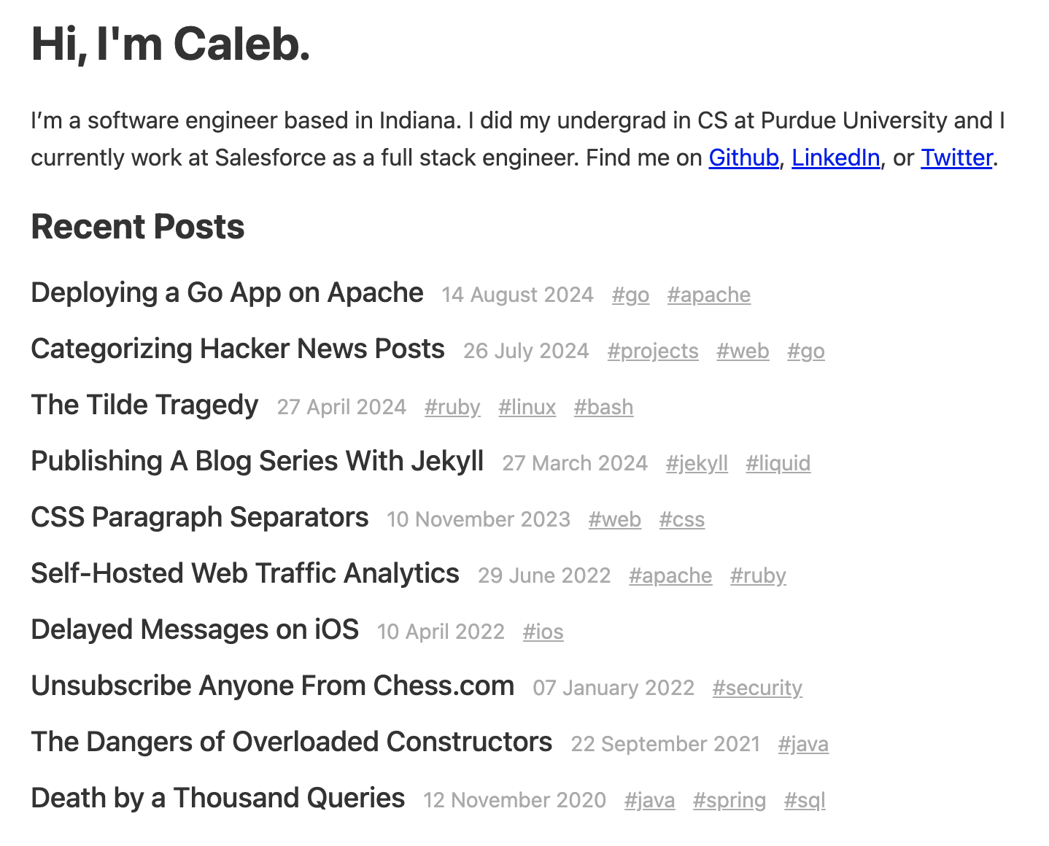The image size is (1049, 846).
Task: Read 'Death by a Thousand Queries' post
Action: [218, 798]
